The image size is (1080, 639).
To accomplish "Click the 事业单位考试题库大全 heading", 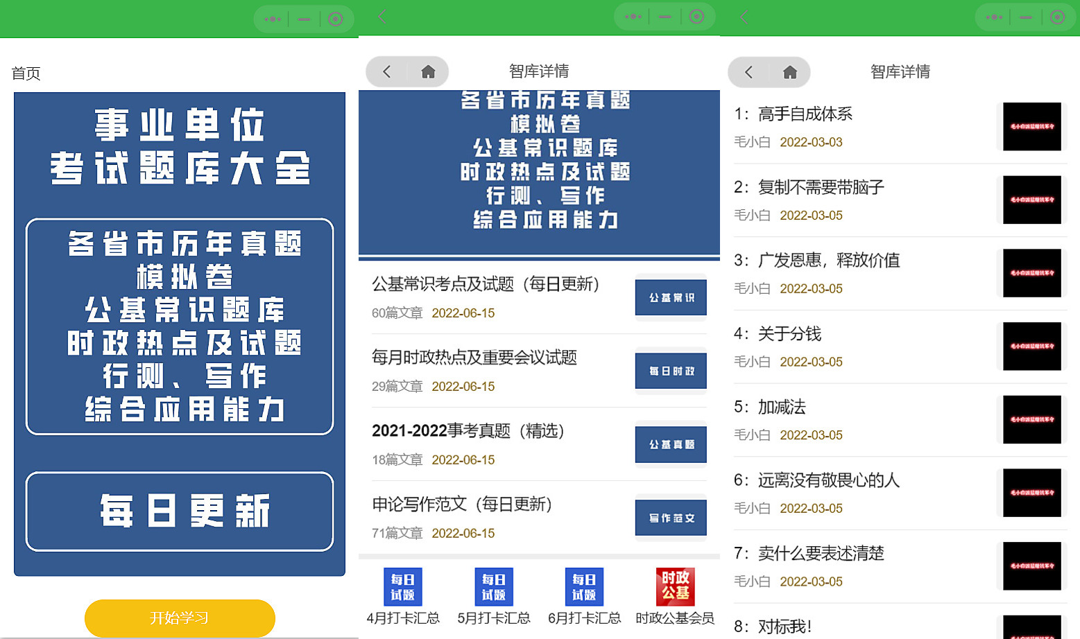I will (180, 147).
